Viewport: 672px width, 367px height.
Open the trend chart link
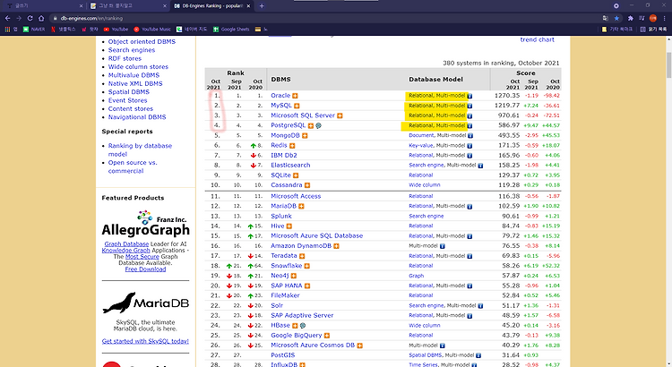[537, 39]
